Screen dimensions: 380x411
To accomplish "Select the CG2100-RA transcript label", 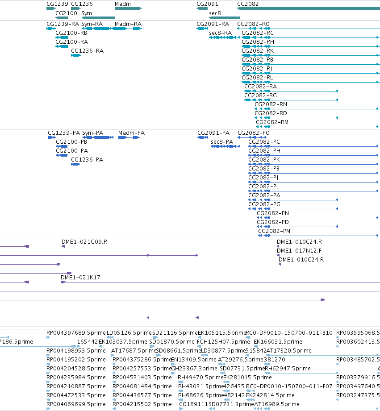I will [x=71, y=42].
